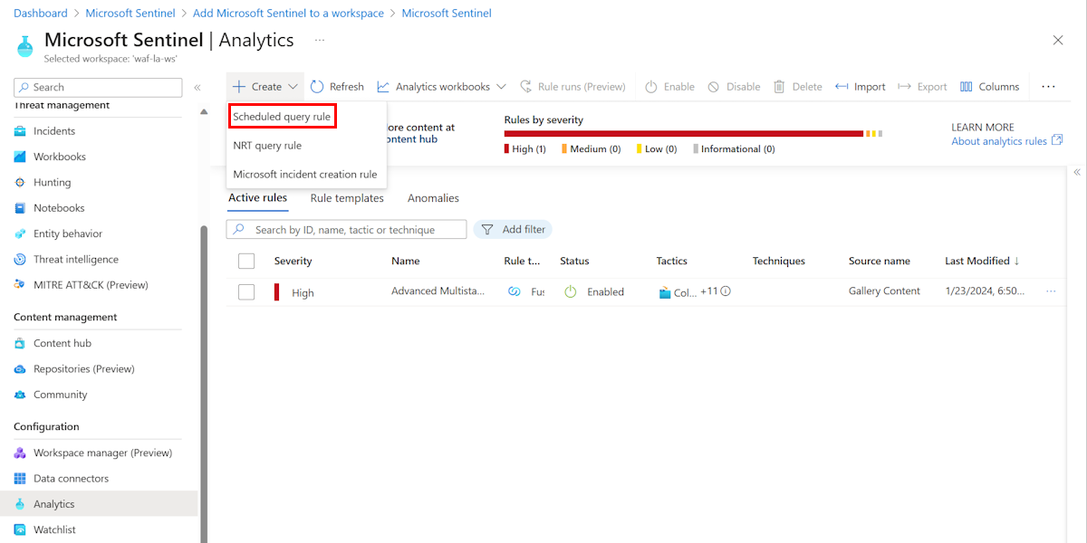The image size is (1087, 543).
Task: Choose NRT query rule option
Action: [x=267, y=146]
